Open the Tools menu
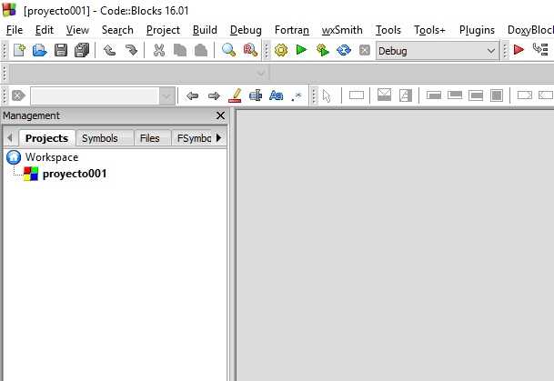The width and height of the screenshot is (554, 381). 388,30
